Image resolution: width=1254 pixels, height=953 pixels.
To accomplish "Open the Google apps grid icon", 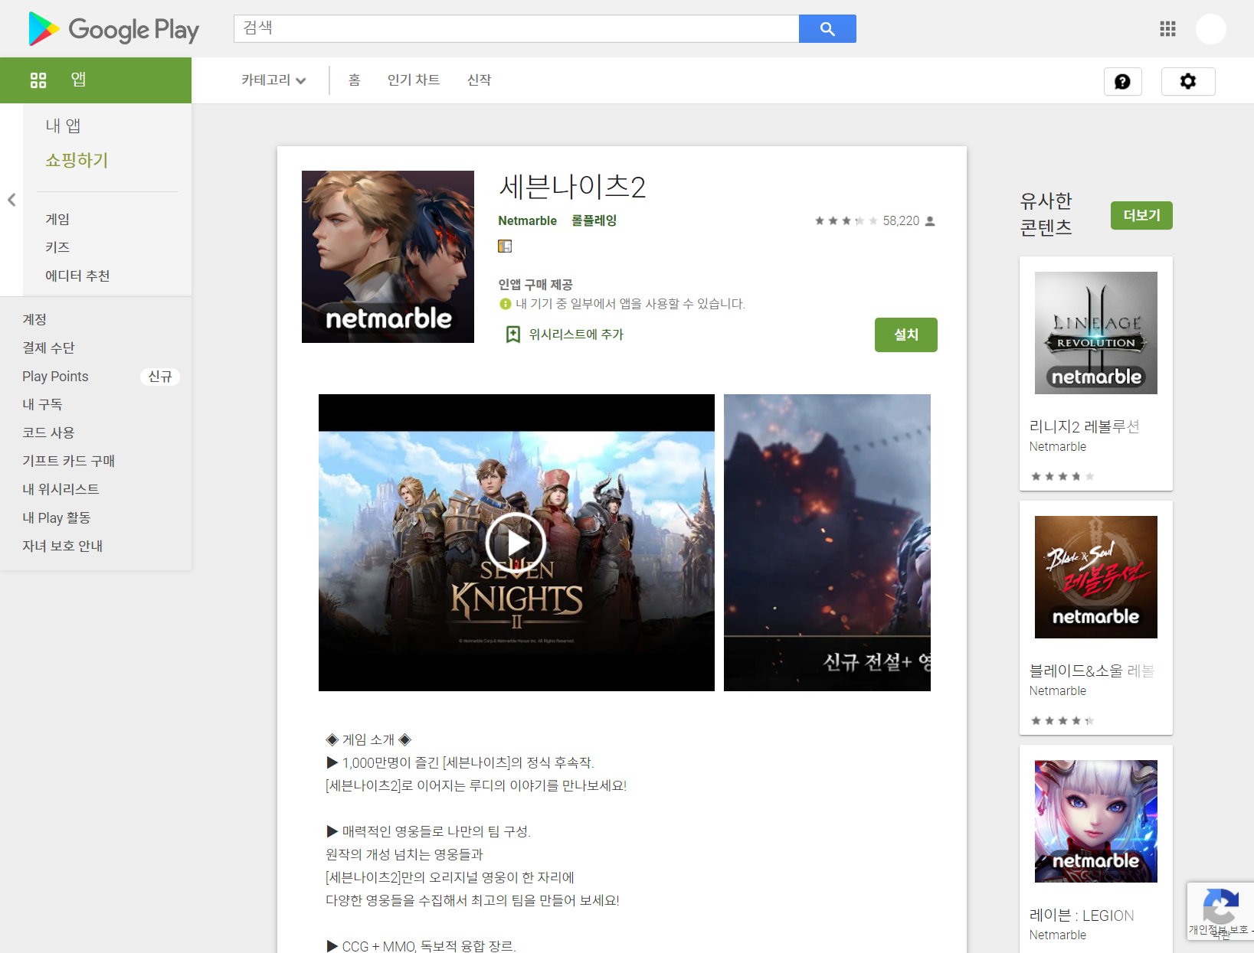I will (x=1167, y=29).
